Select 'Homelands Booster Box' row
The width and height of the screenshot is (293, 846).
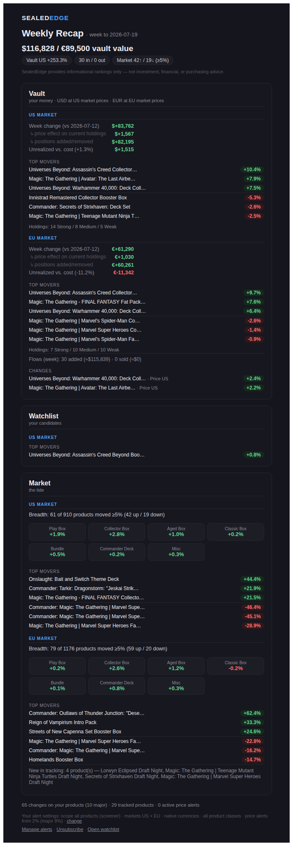[146, 760]
